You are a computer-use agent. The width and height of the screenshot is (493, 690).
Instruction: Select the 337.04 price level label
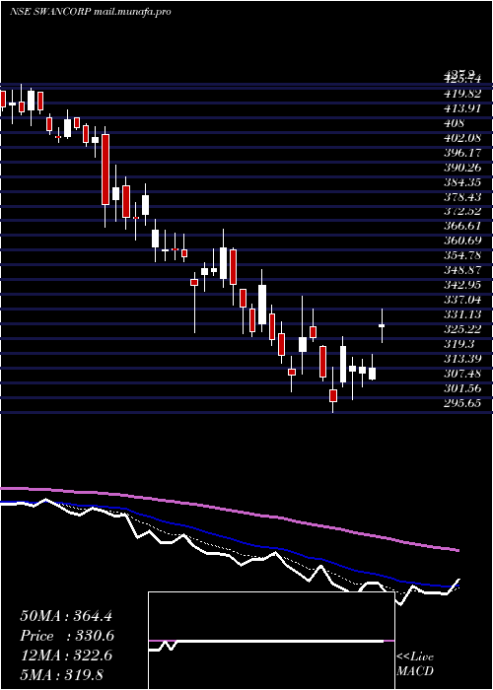click(x=463, y=300)
